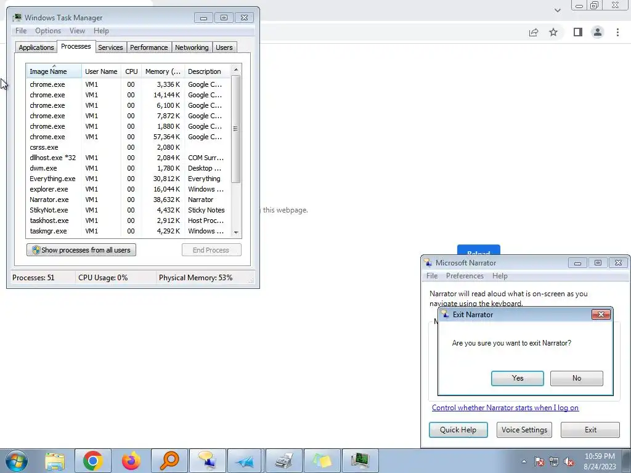Open Narrator Voice Settings
This screenshot has height=473, width=631.
click(x=524, y=429)
